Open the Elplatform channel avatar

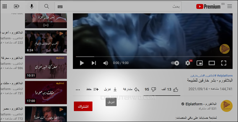click(226, 106)
